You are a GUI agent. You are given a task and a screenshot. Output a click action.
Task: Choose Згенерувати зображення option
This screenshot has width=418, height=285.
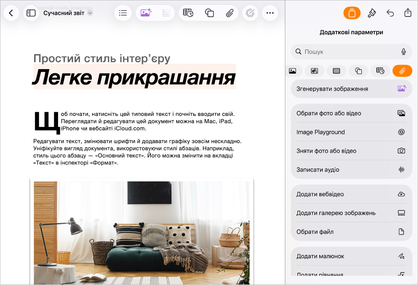click(x=351, y=89)
